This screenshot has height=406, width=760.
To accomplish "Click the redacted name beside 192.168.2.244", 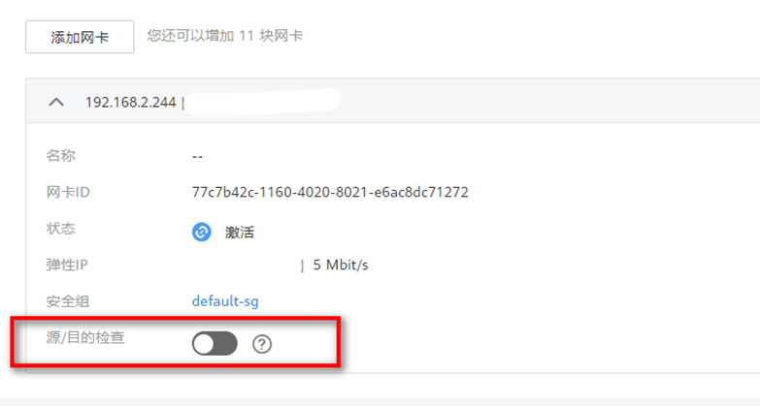I will pyautogui.click(x=264, y=102).
